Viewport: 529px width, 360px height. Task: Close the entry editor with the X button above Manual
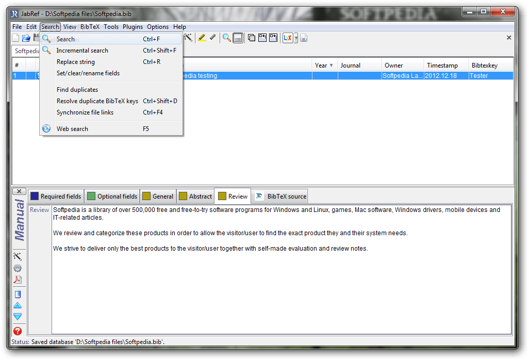coord(19,191)
